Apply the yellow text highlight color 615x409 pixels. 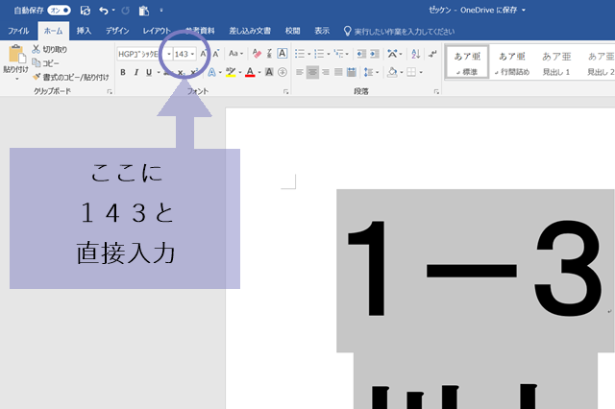click(231, 72)
